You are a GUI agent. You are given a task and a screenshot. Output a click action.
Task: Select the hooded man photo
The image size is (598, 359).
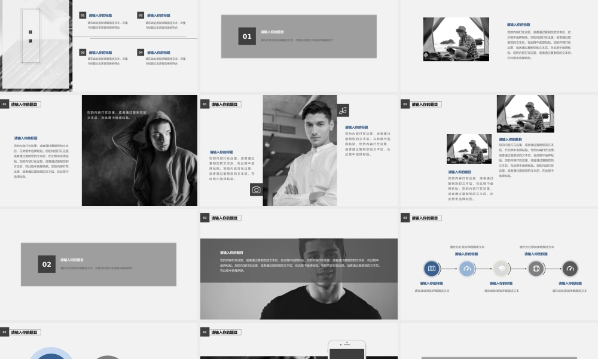(x=139, y=150)
